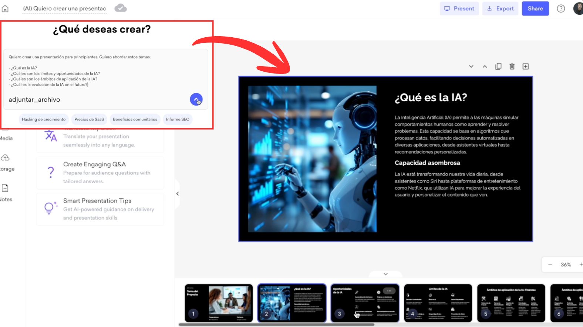Select slide 5 thumbnail
The height and width of the screenshot is (327, 583).
511,303
